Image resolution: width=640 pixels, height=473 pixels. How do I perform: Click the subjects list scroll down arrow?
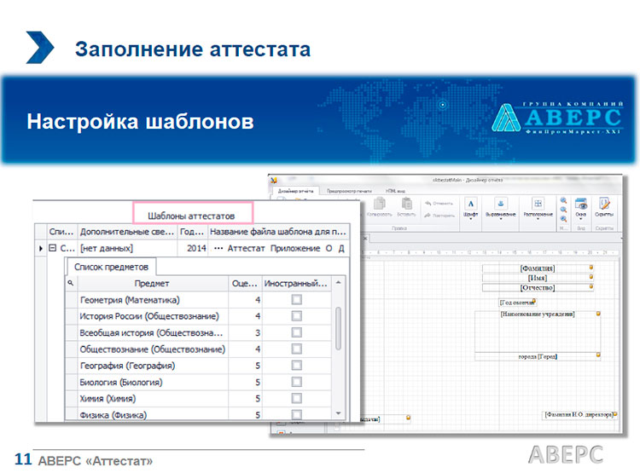pyautogui.click(x=339, y=413)
